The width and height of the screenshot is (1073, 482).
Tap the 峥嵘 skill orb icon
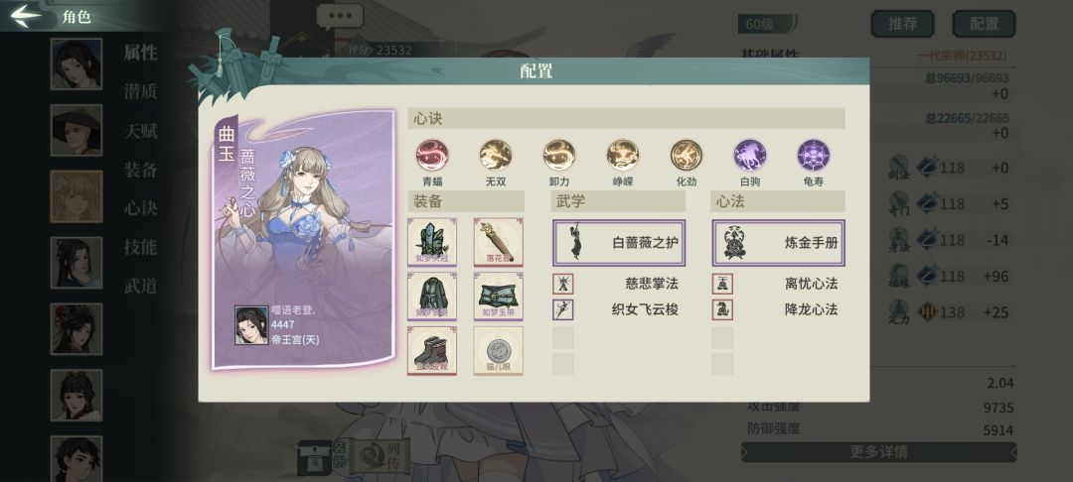click(x=623, y=155)
